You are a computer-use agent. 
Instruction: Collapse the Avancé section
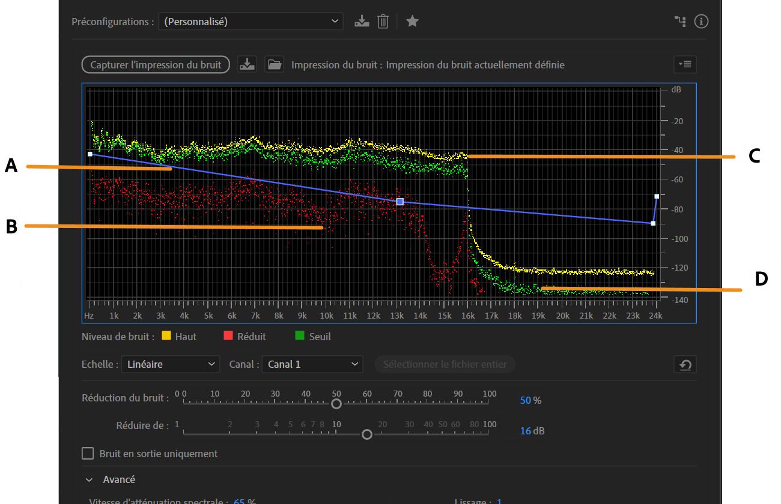click(x=90, y=479)
